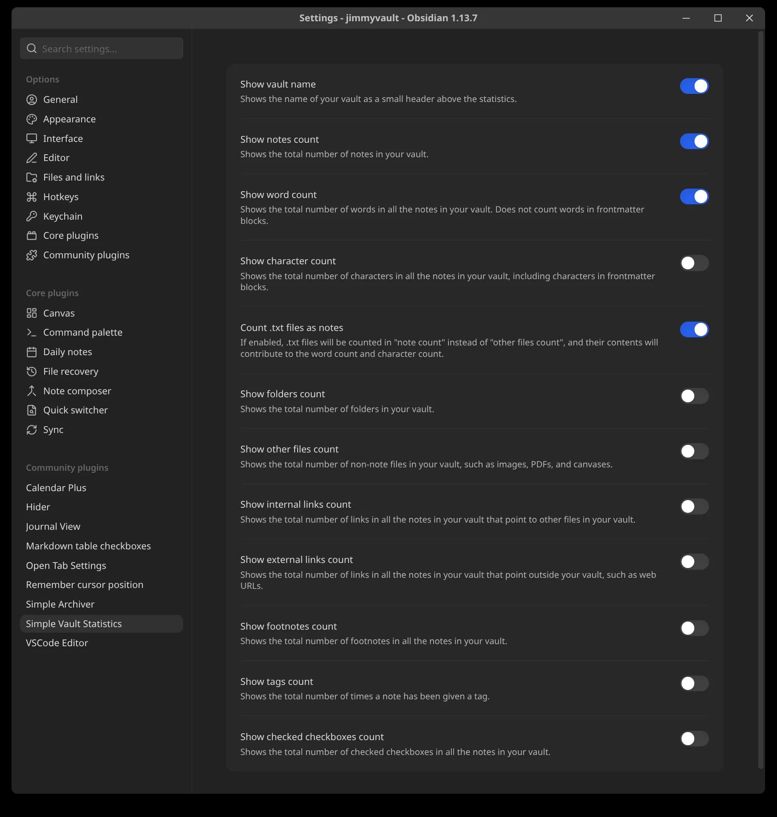Viewport: 777px width, 817px height.
Task: Open Files and links tab
Action: (x=102, y=177)
